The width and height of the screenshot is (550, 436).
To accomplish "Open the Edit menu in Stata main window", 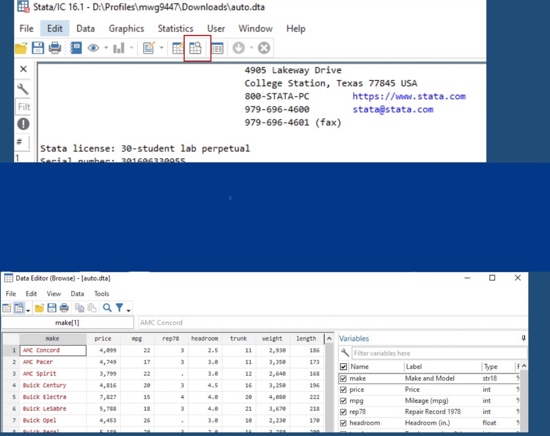I will (x=55, y=28).
